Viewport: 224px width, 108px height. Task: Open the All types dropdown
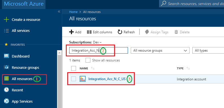pyautogui.click(x=208, y=50)
